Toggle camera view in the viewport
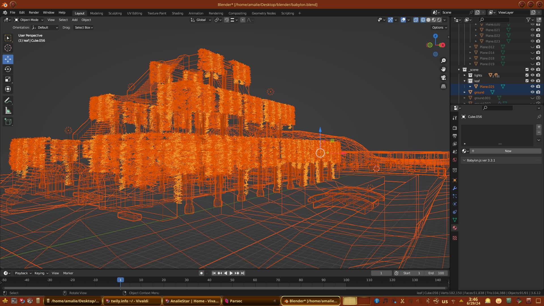544x306 pixels. 443,78
